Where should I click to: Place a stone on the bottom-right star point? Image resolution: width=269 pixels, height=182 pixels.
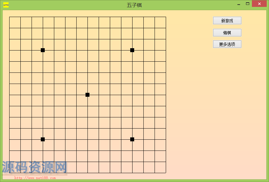click(x=132, y=139)
